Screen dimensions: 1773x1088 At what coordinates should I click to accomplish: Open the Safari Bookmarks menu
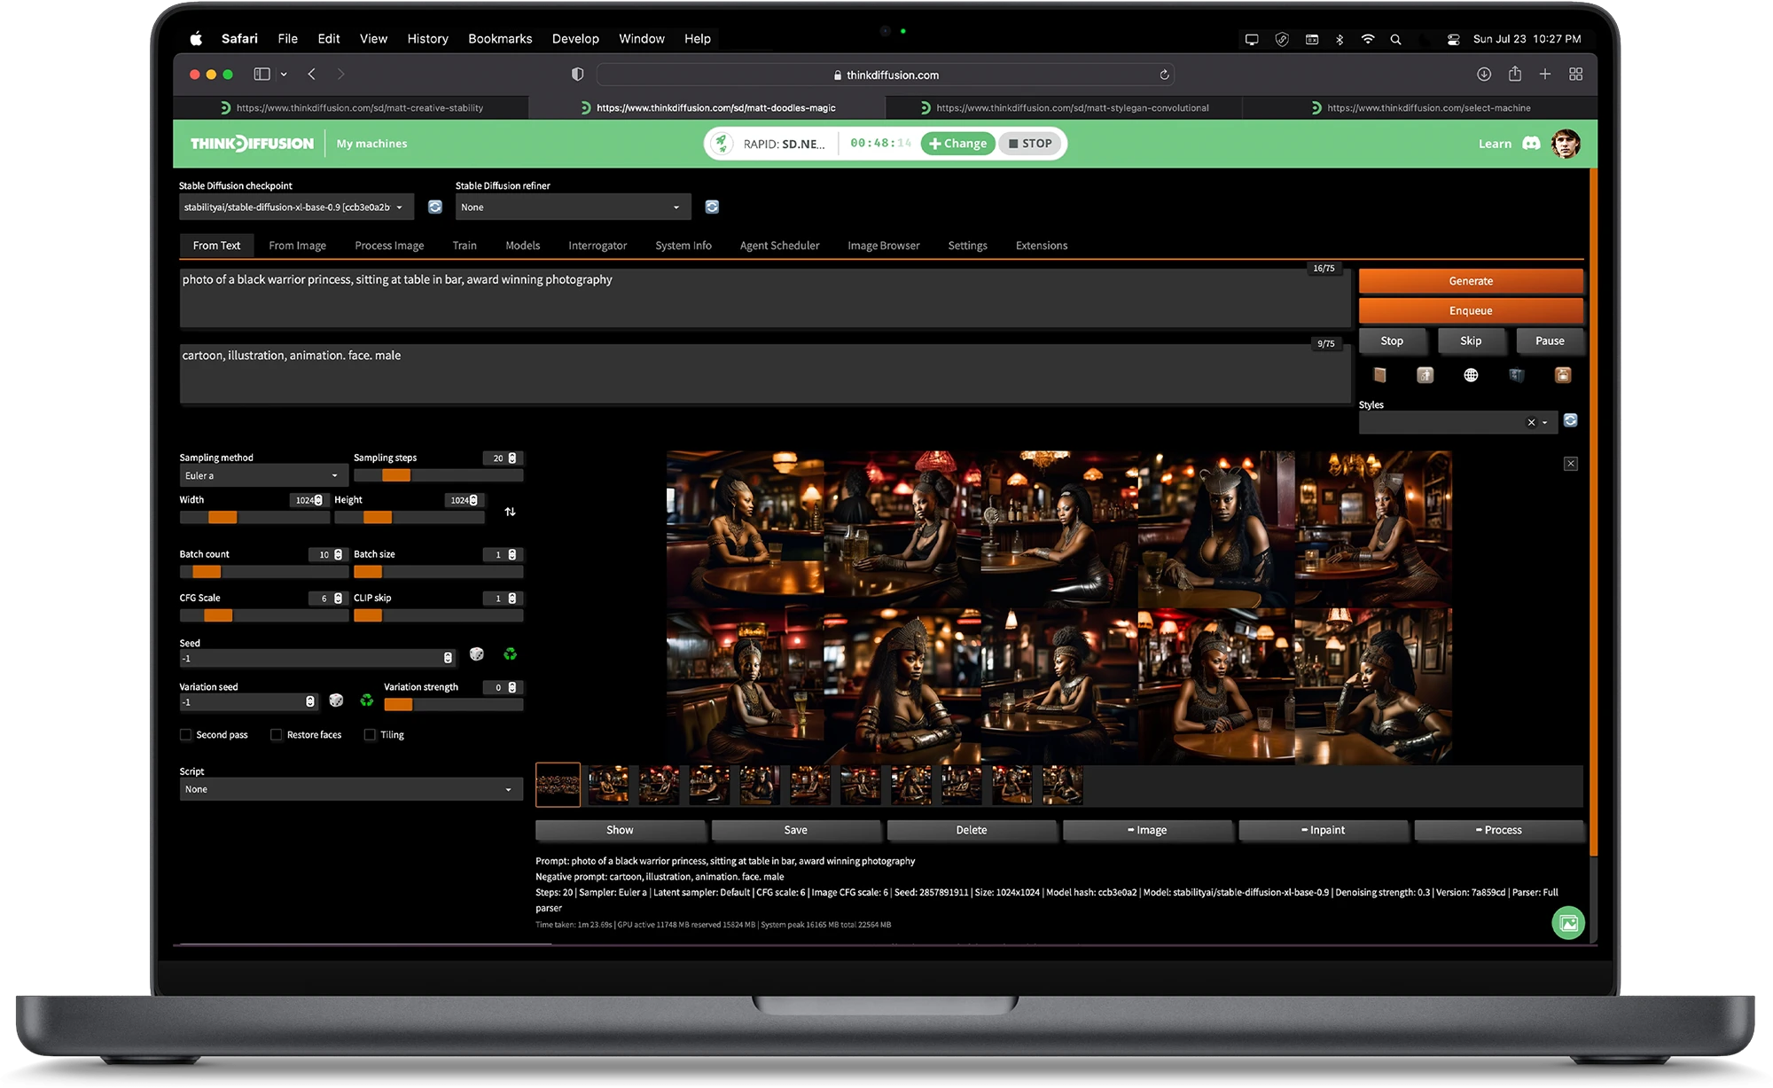[500, 39]
